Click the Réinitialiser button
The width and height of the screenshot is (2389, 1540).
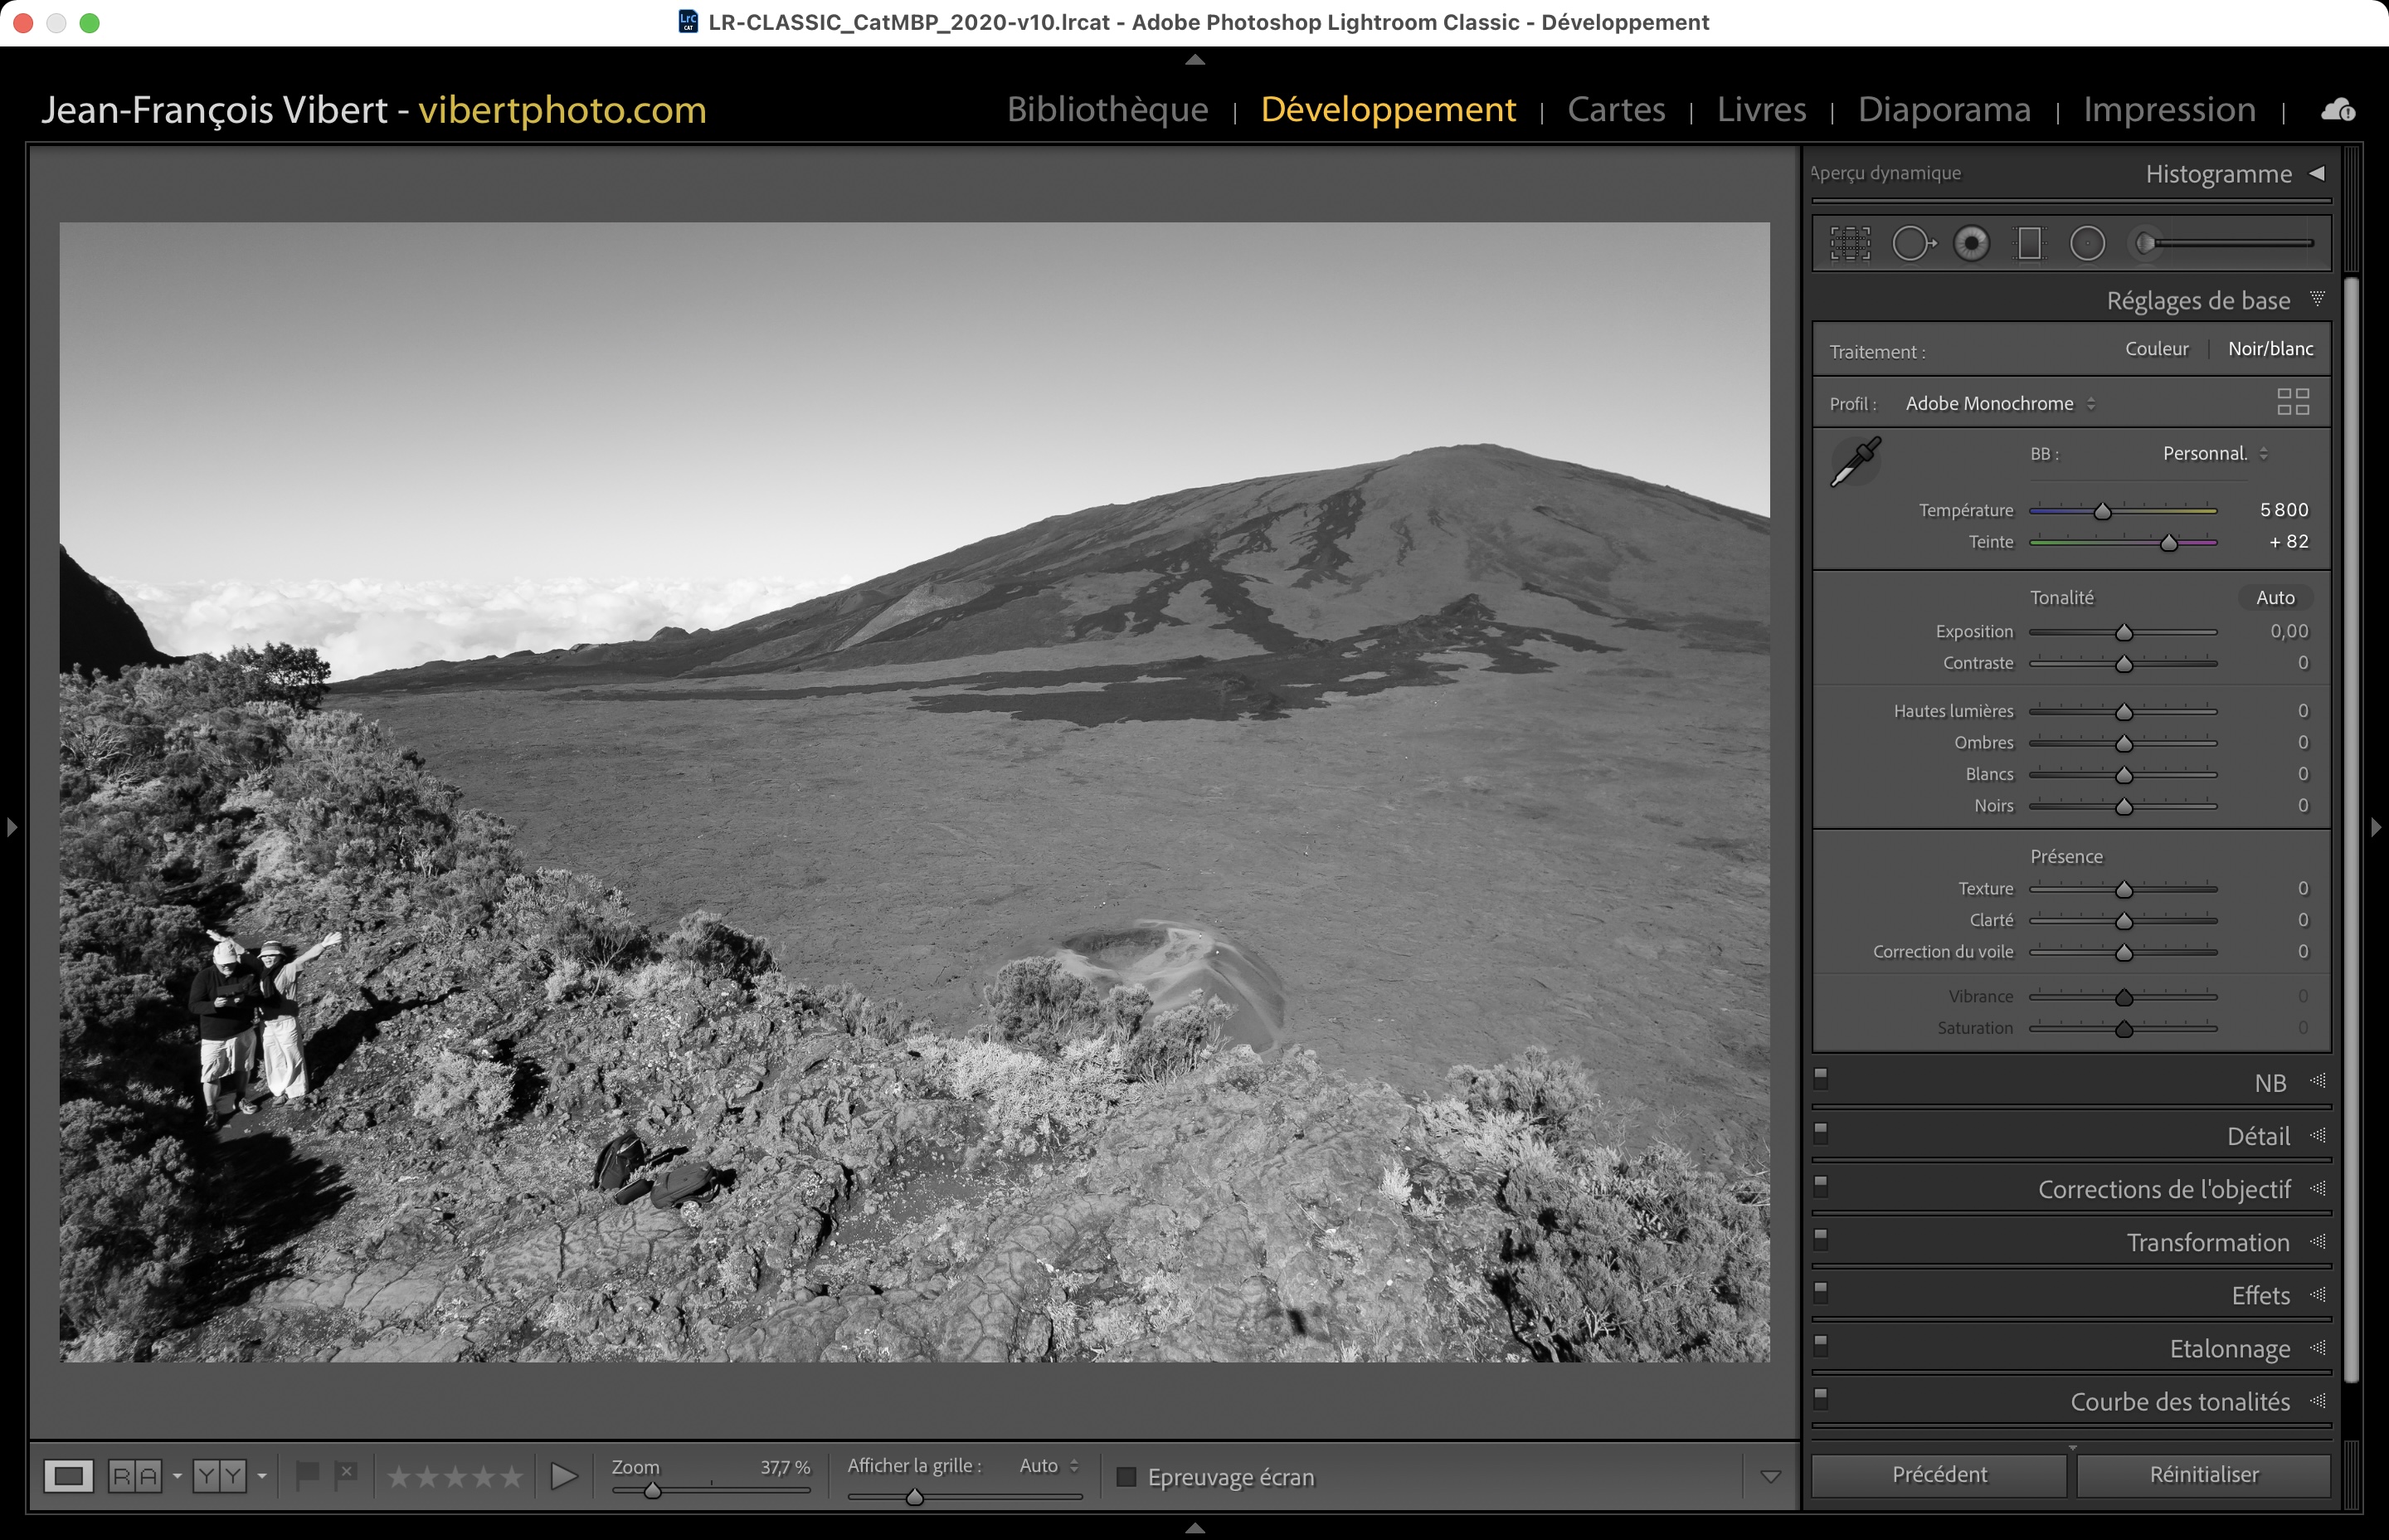(x=2203, y=1475)
